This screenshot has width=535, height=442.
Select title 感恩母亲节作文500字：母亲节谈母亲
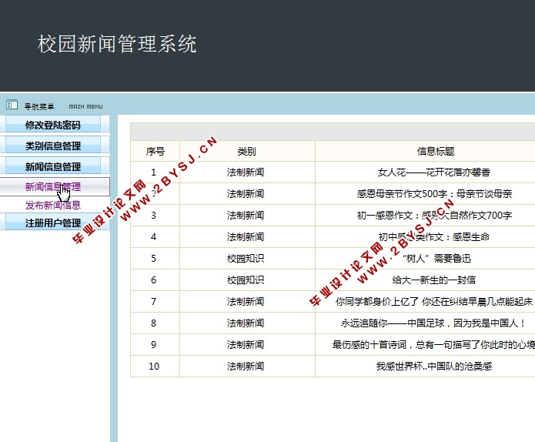(434, 194)
